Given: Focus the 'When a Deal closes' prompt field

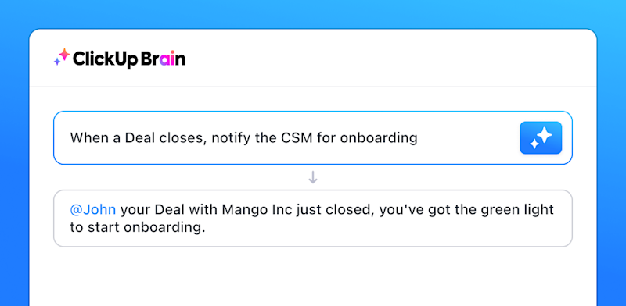Looking at the screenshot, I should (313, 138).
